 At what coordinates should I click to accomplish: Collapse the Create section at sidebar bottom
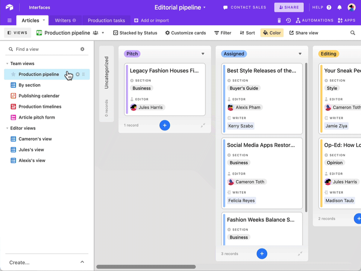[x=82, y=262]
